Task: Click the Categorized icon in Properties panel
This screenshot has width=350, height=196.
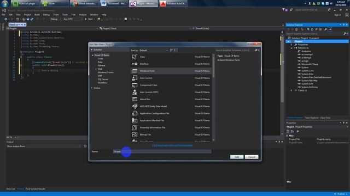Action: (288, 131)
